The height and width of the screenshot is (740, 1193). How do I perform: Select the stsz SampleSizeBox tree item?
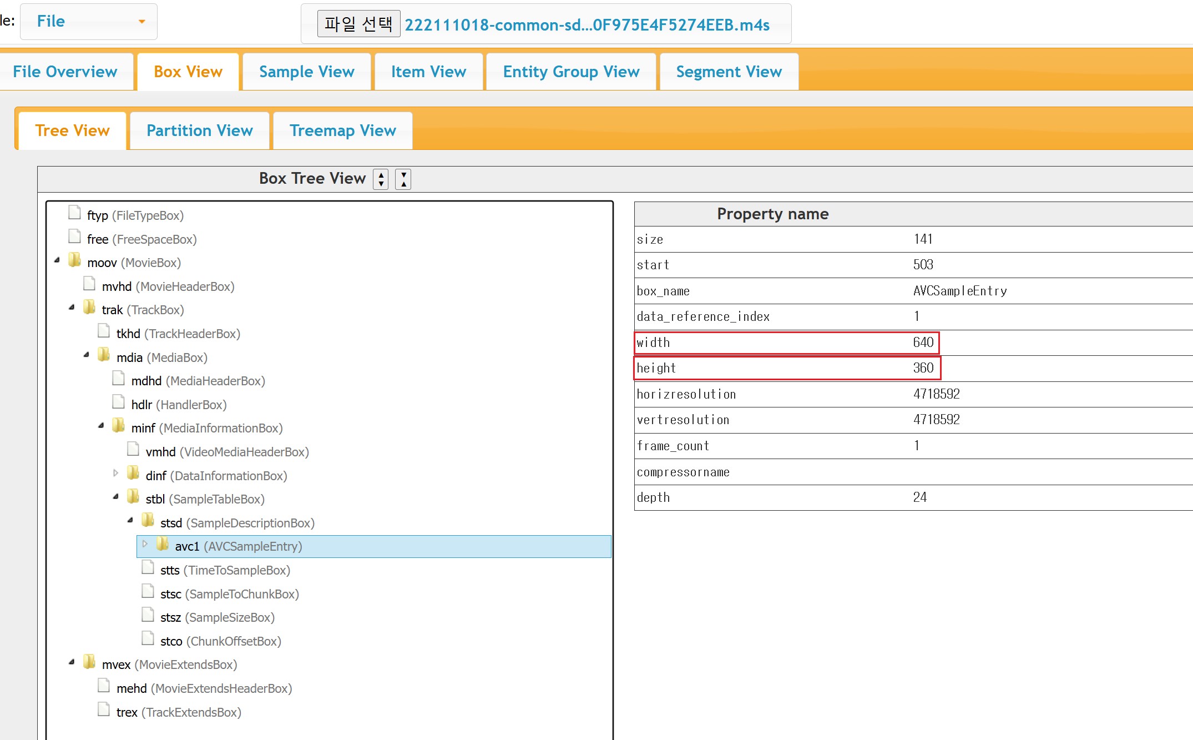[218, 617]
